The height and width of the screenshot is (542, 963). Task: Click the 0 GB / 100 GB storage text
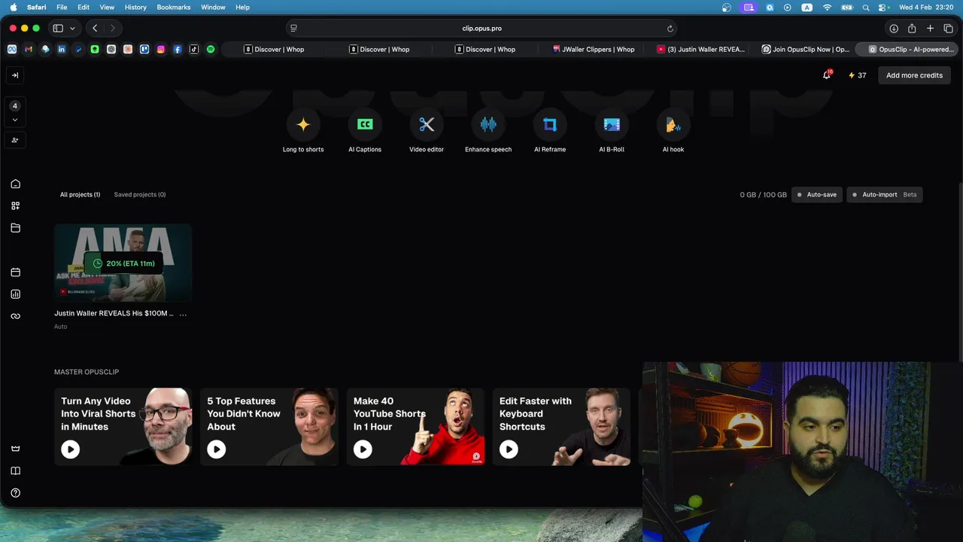tap(763, 195)
